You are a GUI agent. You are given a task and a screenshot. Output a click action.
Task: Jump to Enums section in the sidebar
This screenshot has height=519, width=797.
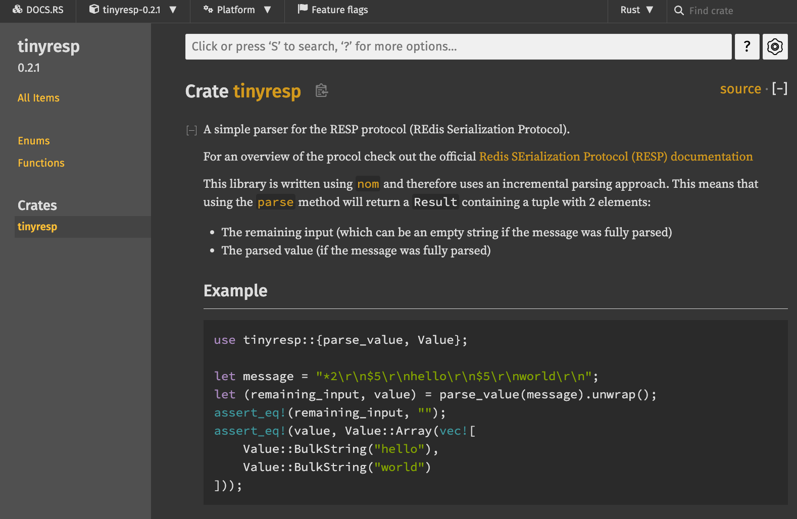pos(34,141)
